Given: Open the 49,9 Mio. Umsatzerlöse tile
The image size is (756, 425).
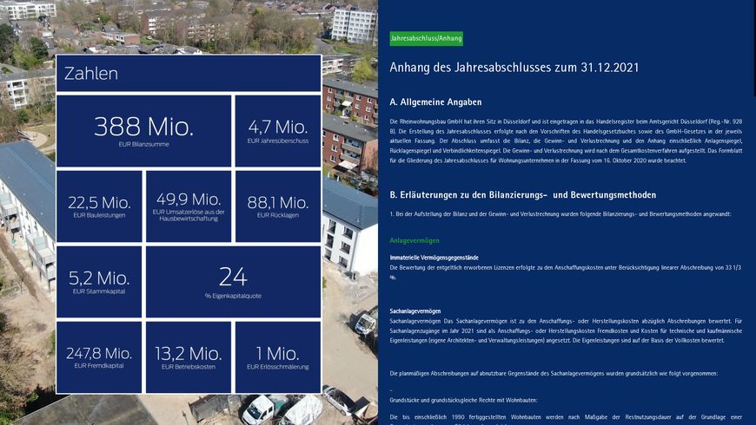Looking at the screenshot, I should [x=189, y=206].
